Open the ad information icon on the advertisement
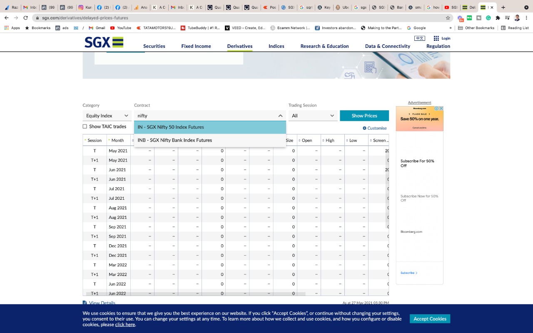Screen dimensions: 533x333 (437, 108)
